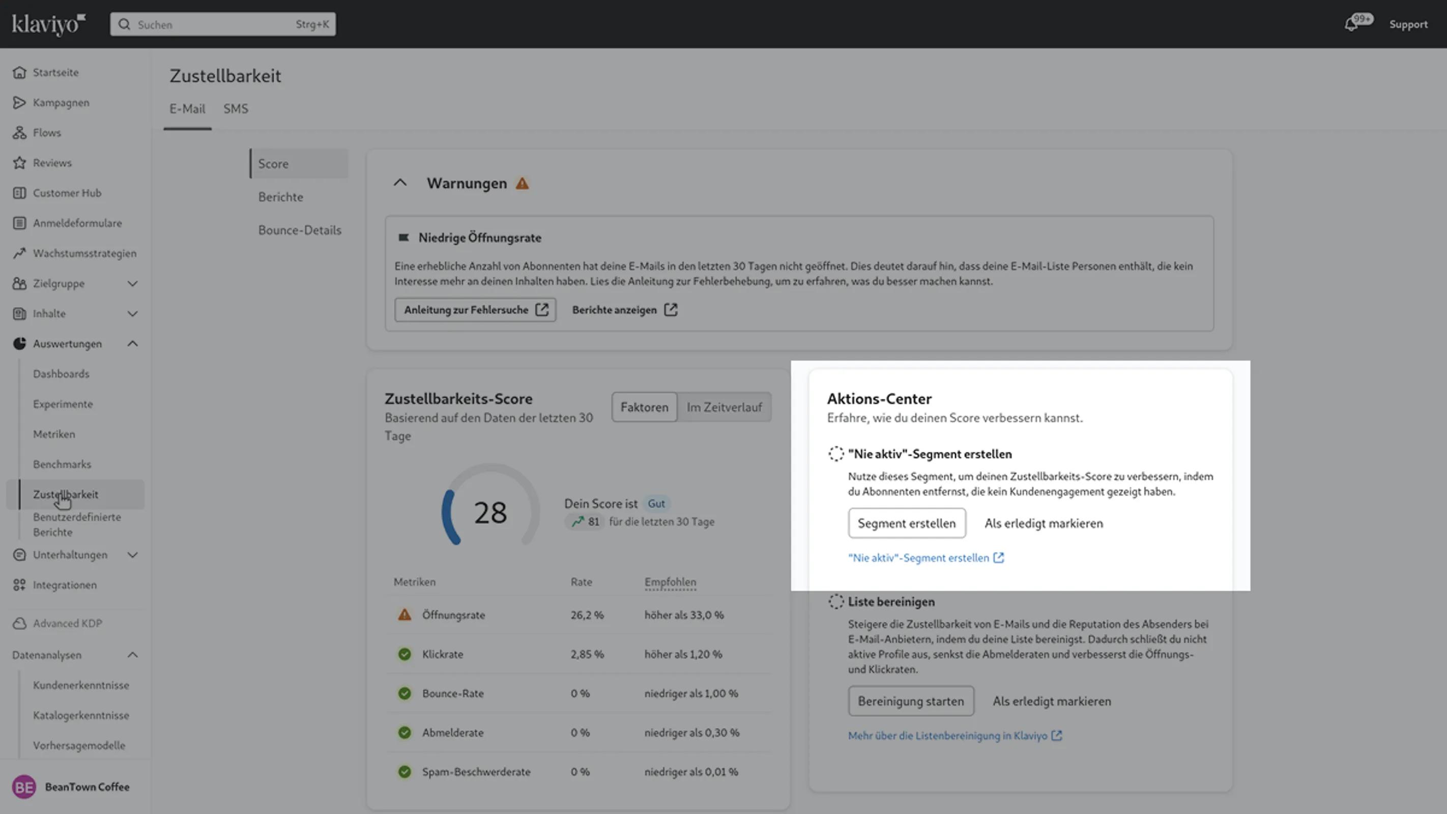Click the Zielgruppe people icon
This screenshot has height=814, width=1447.
pos(20,283)
